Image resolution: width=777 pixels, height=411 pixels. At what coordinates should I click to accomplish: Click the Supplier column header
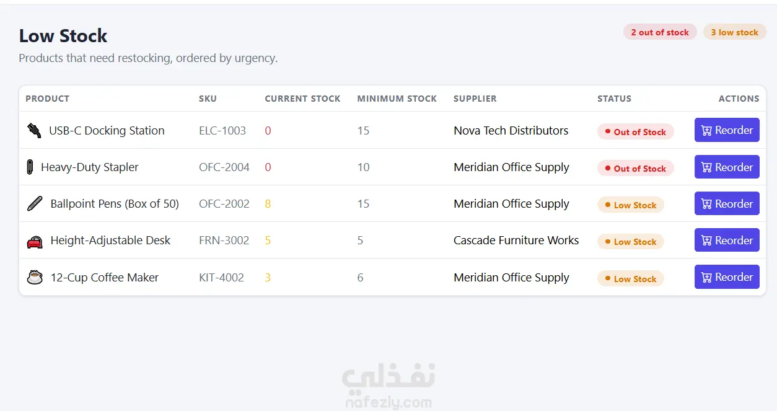[475, 99]
